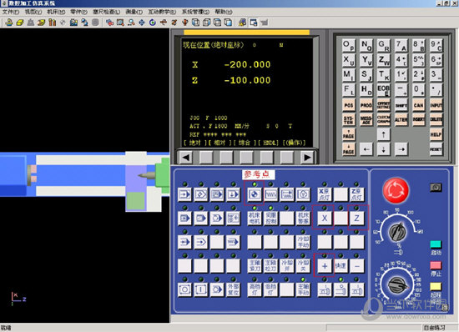The height and width of the screenshot is (332, 459).
Task: Toggle the cyan cycle start button
Action: [436, 244]
